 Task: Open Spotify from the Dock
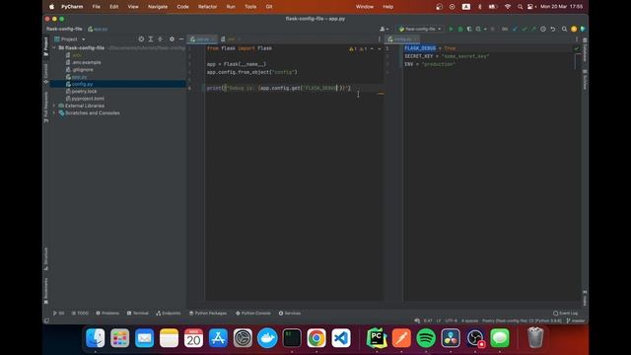426,337
